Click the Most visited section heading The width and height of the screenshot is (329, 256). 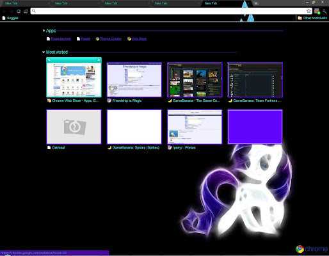tap(57, 52)
